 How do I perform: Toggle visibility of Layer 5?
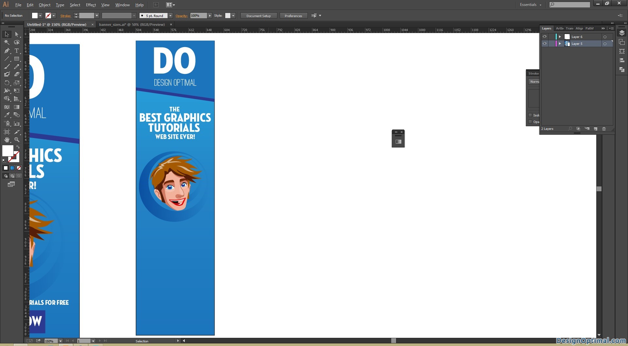tap(545, 43)
